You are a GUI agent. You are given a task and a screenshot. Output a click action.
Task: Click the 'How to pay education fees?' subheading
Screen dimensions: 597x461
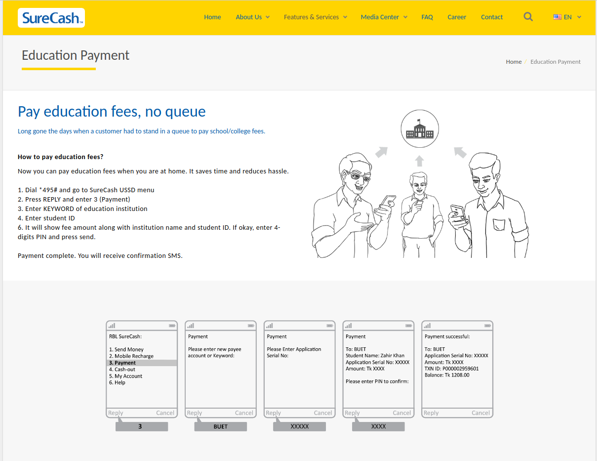(x=61, y=157)
